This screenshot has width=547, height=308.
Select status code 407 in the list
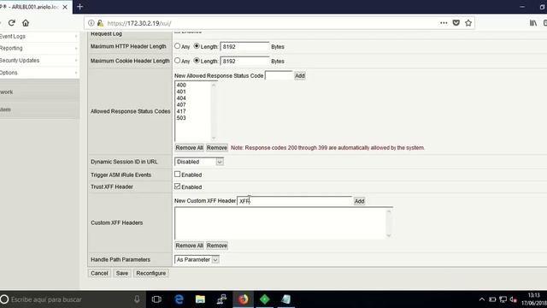click(181, 104)
